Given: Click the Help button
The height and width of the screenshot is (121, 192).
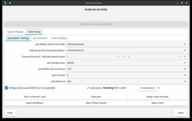Looking at the screenshot, I should point(10,113).
